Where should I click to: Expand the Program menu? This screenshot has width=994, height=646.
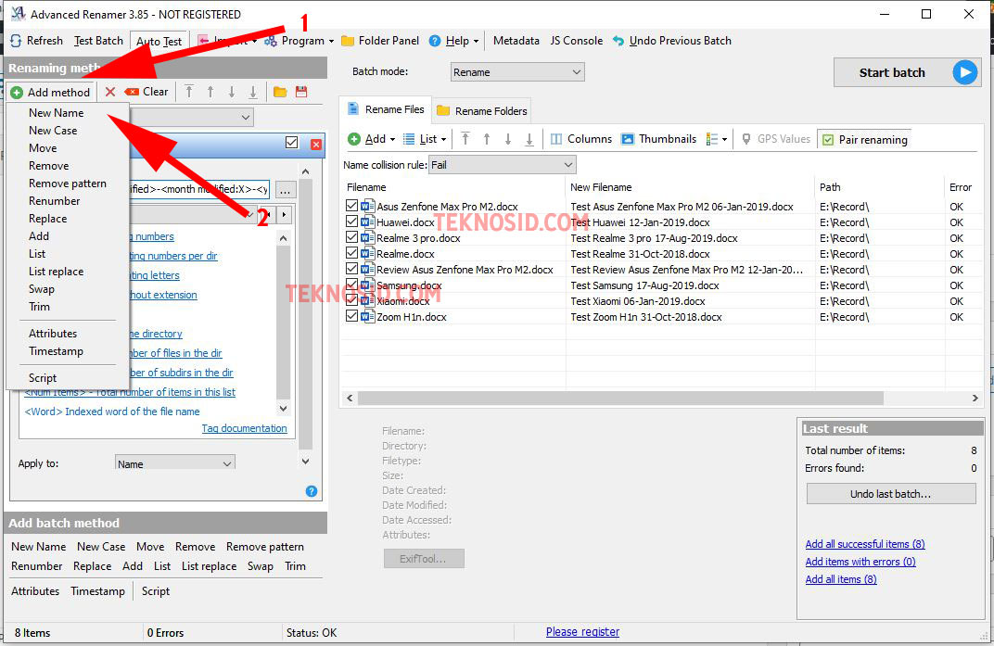pyautogui.click(x=299, y=41)
